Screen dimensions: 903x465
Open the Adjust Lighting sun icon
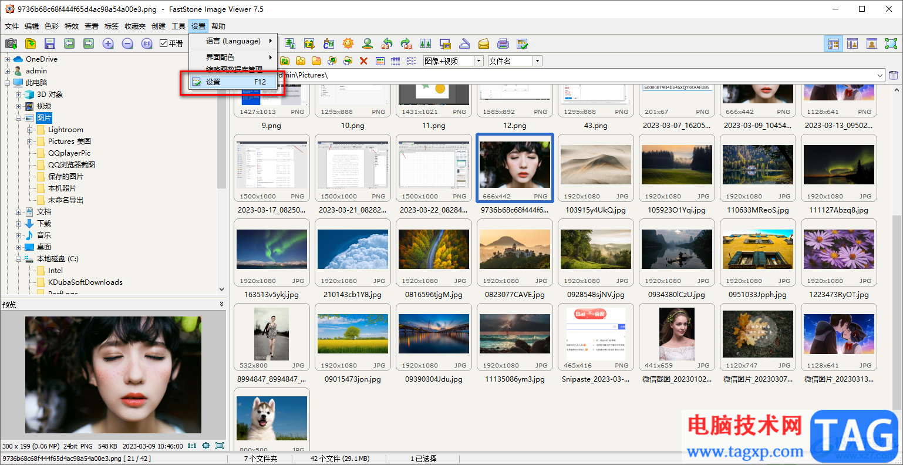click(348, 43)
